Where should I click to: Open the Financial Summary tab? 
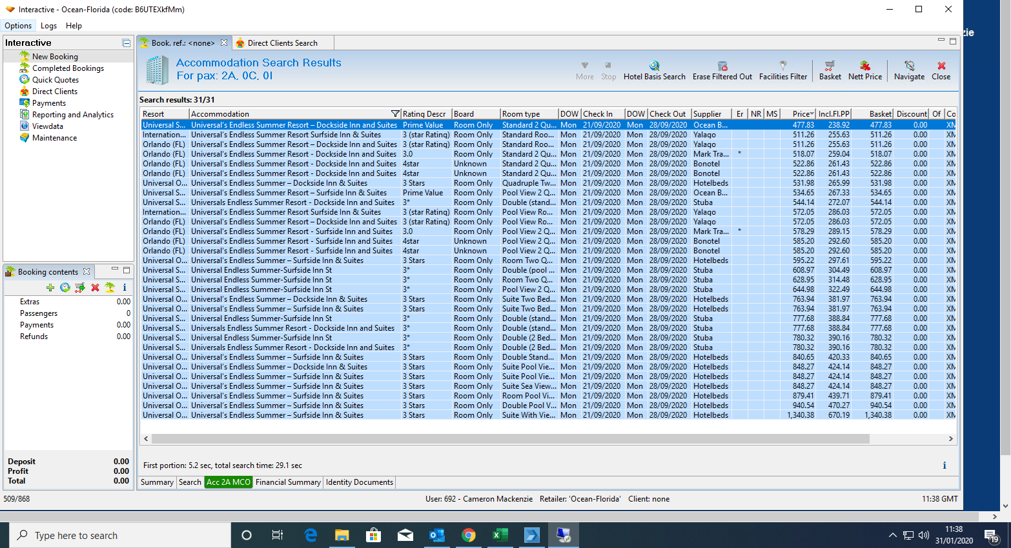[x=288, y=482]
